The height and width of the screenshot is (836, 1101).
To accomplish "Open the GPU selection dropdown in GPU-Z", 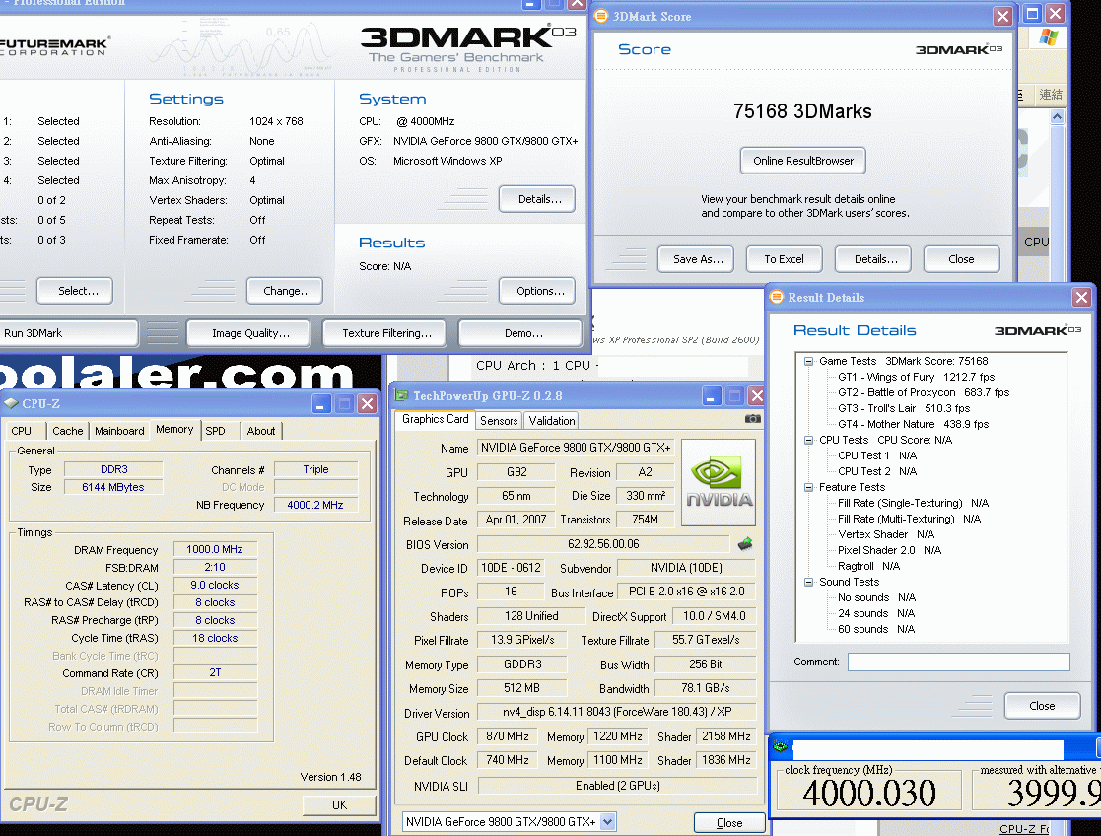I will pyautogui.click(x=608, y=821).
